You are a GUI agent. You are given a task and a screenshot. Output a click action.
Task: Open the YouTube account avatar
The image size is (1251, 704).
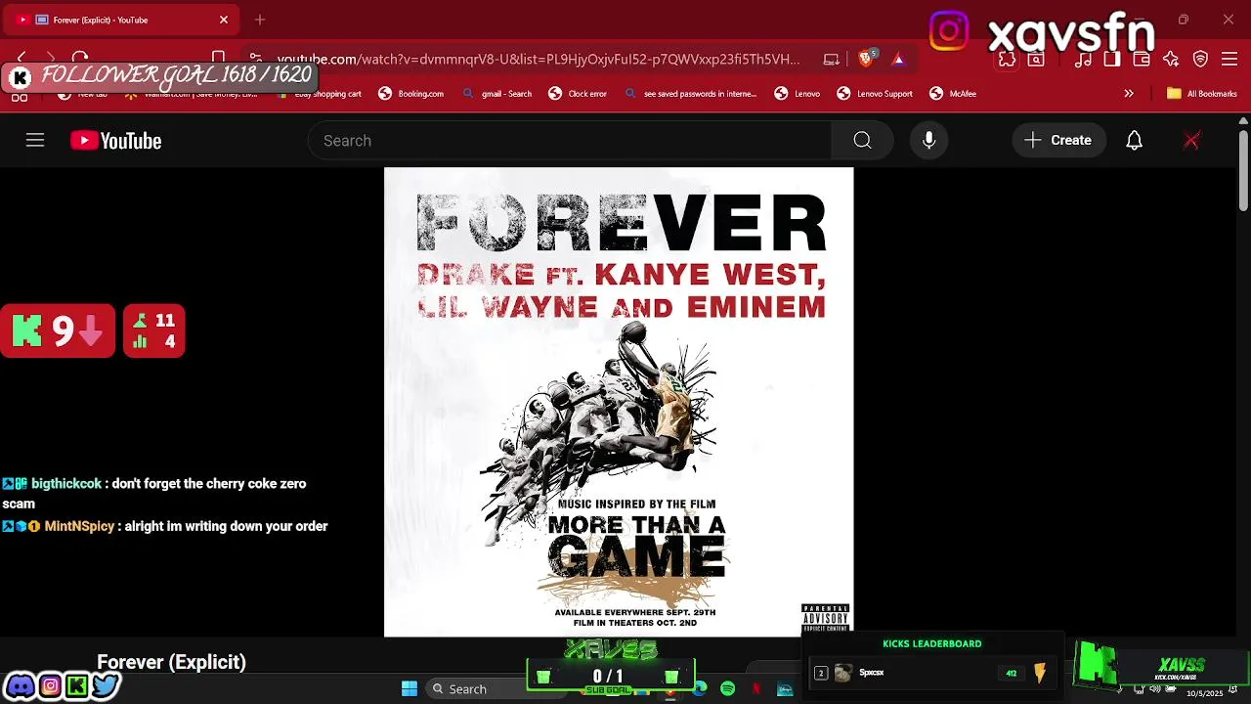point(1191,141)
